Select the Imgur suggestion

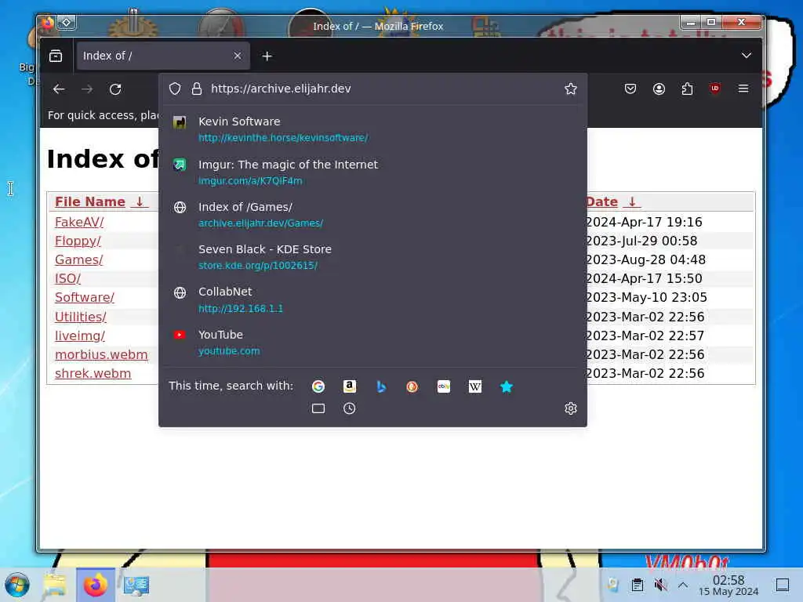coord(372,172)
